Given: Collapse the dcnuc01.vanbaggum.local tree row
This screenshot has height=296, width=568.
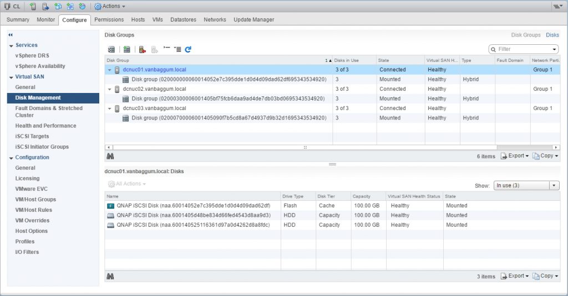Looking at the screenshot, I should tap(109, 70).
